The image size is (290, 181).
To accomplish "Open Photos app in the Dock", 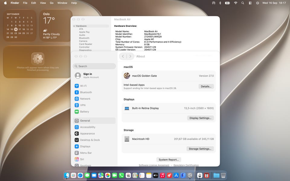I will (x=108, y=175).
